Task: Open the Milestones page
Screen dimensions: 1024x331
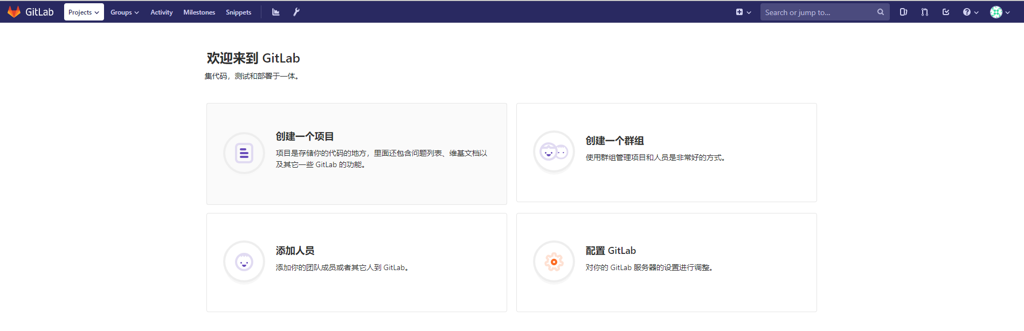Action: 199,12
